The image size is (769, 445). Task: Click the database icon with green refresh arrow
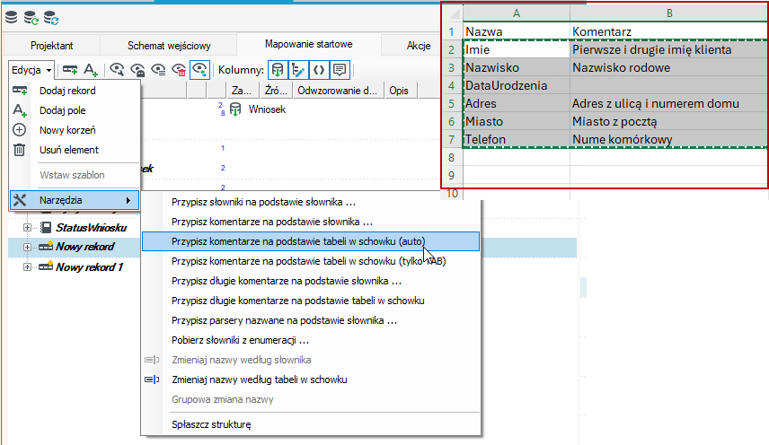pos(31,18)
